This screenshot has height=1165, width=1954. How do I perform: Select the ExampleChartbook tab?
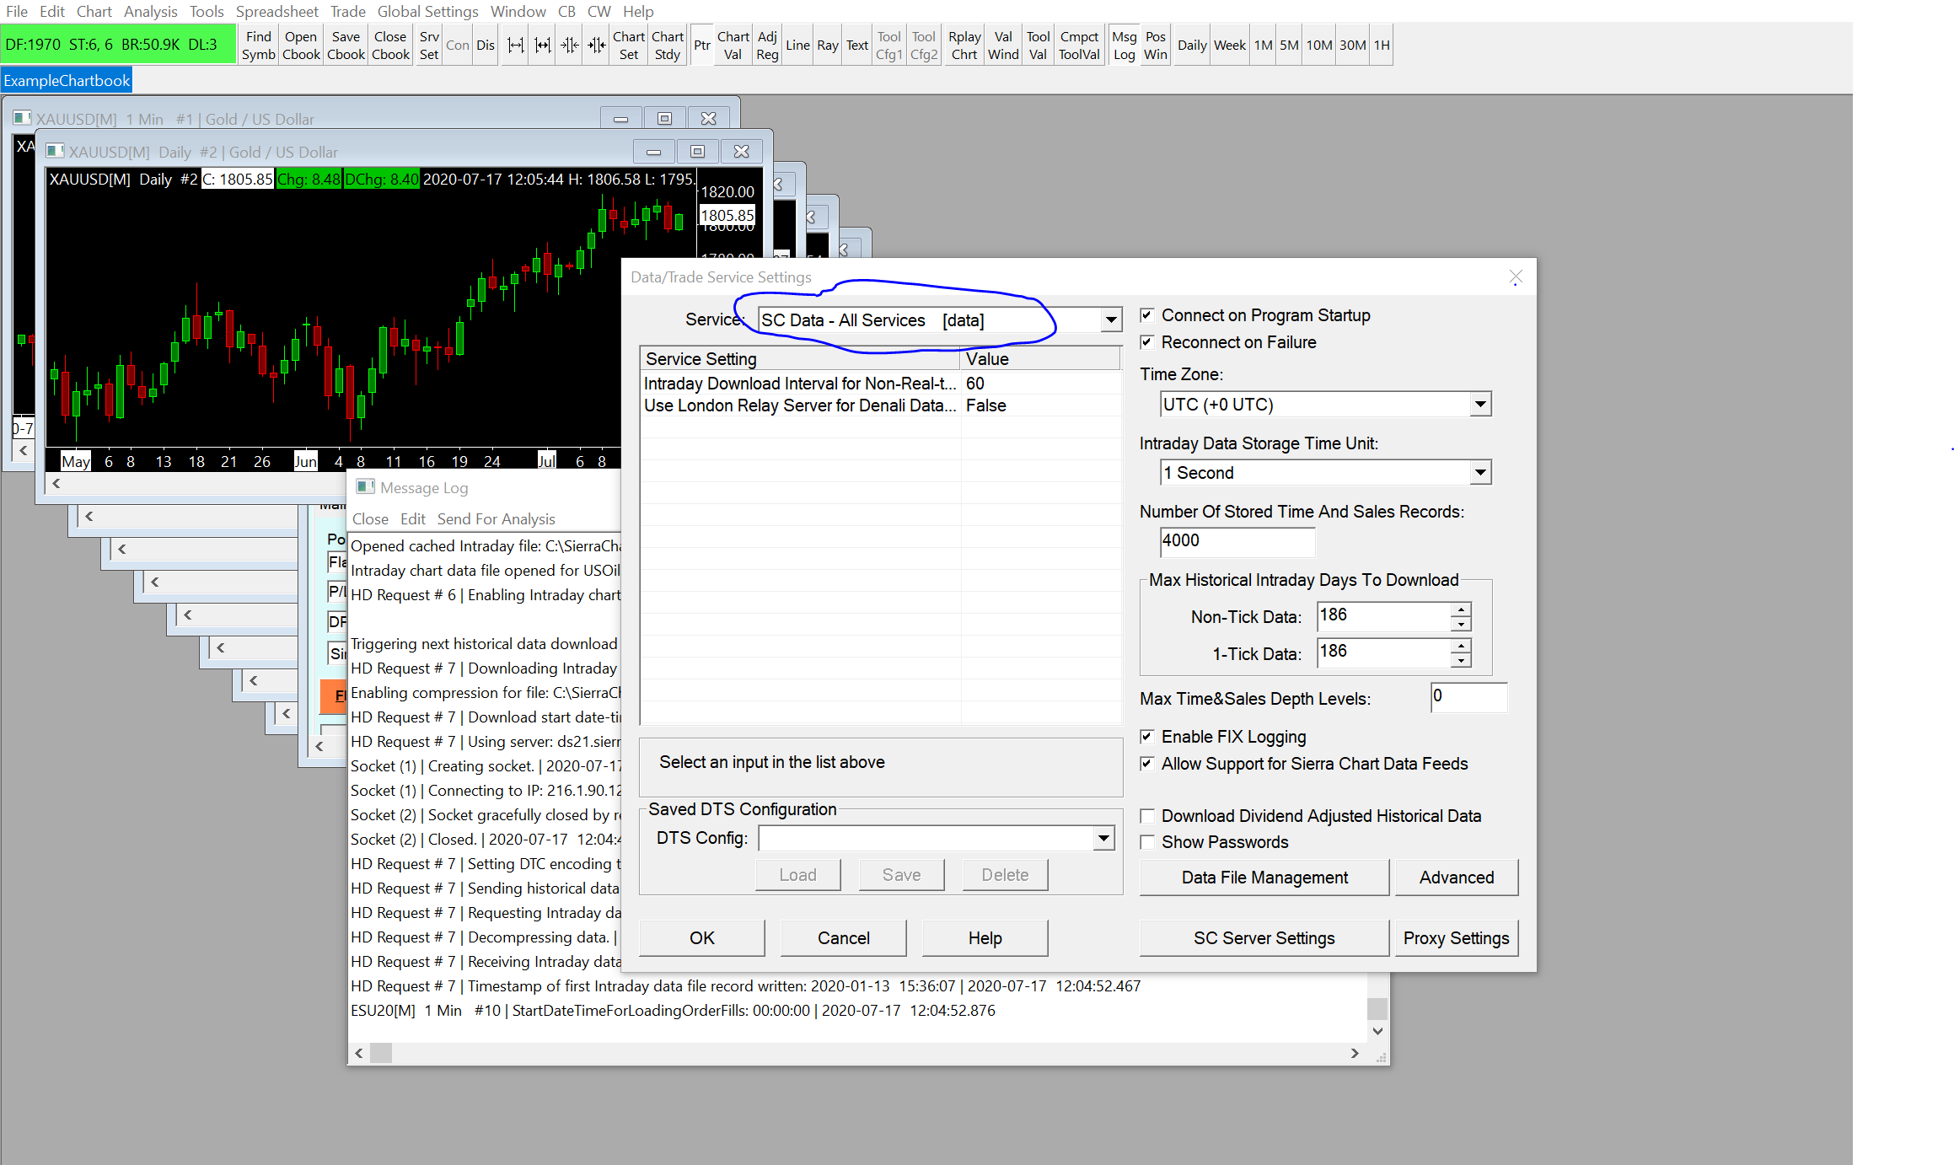67,81
